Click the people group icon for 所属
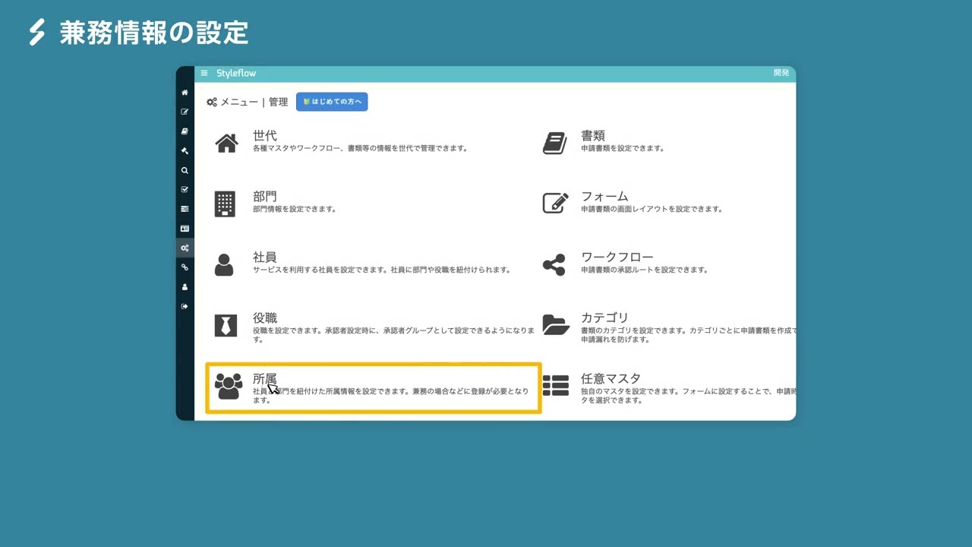The image size is (972, 547). [229, 386]
